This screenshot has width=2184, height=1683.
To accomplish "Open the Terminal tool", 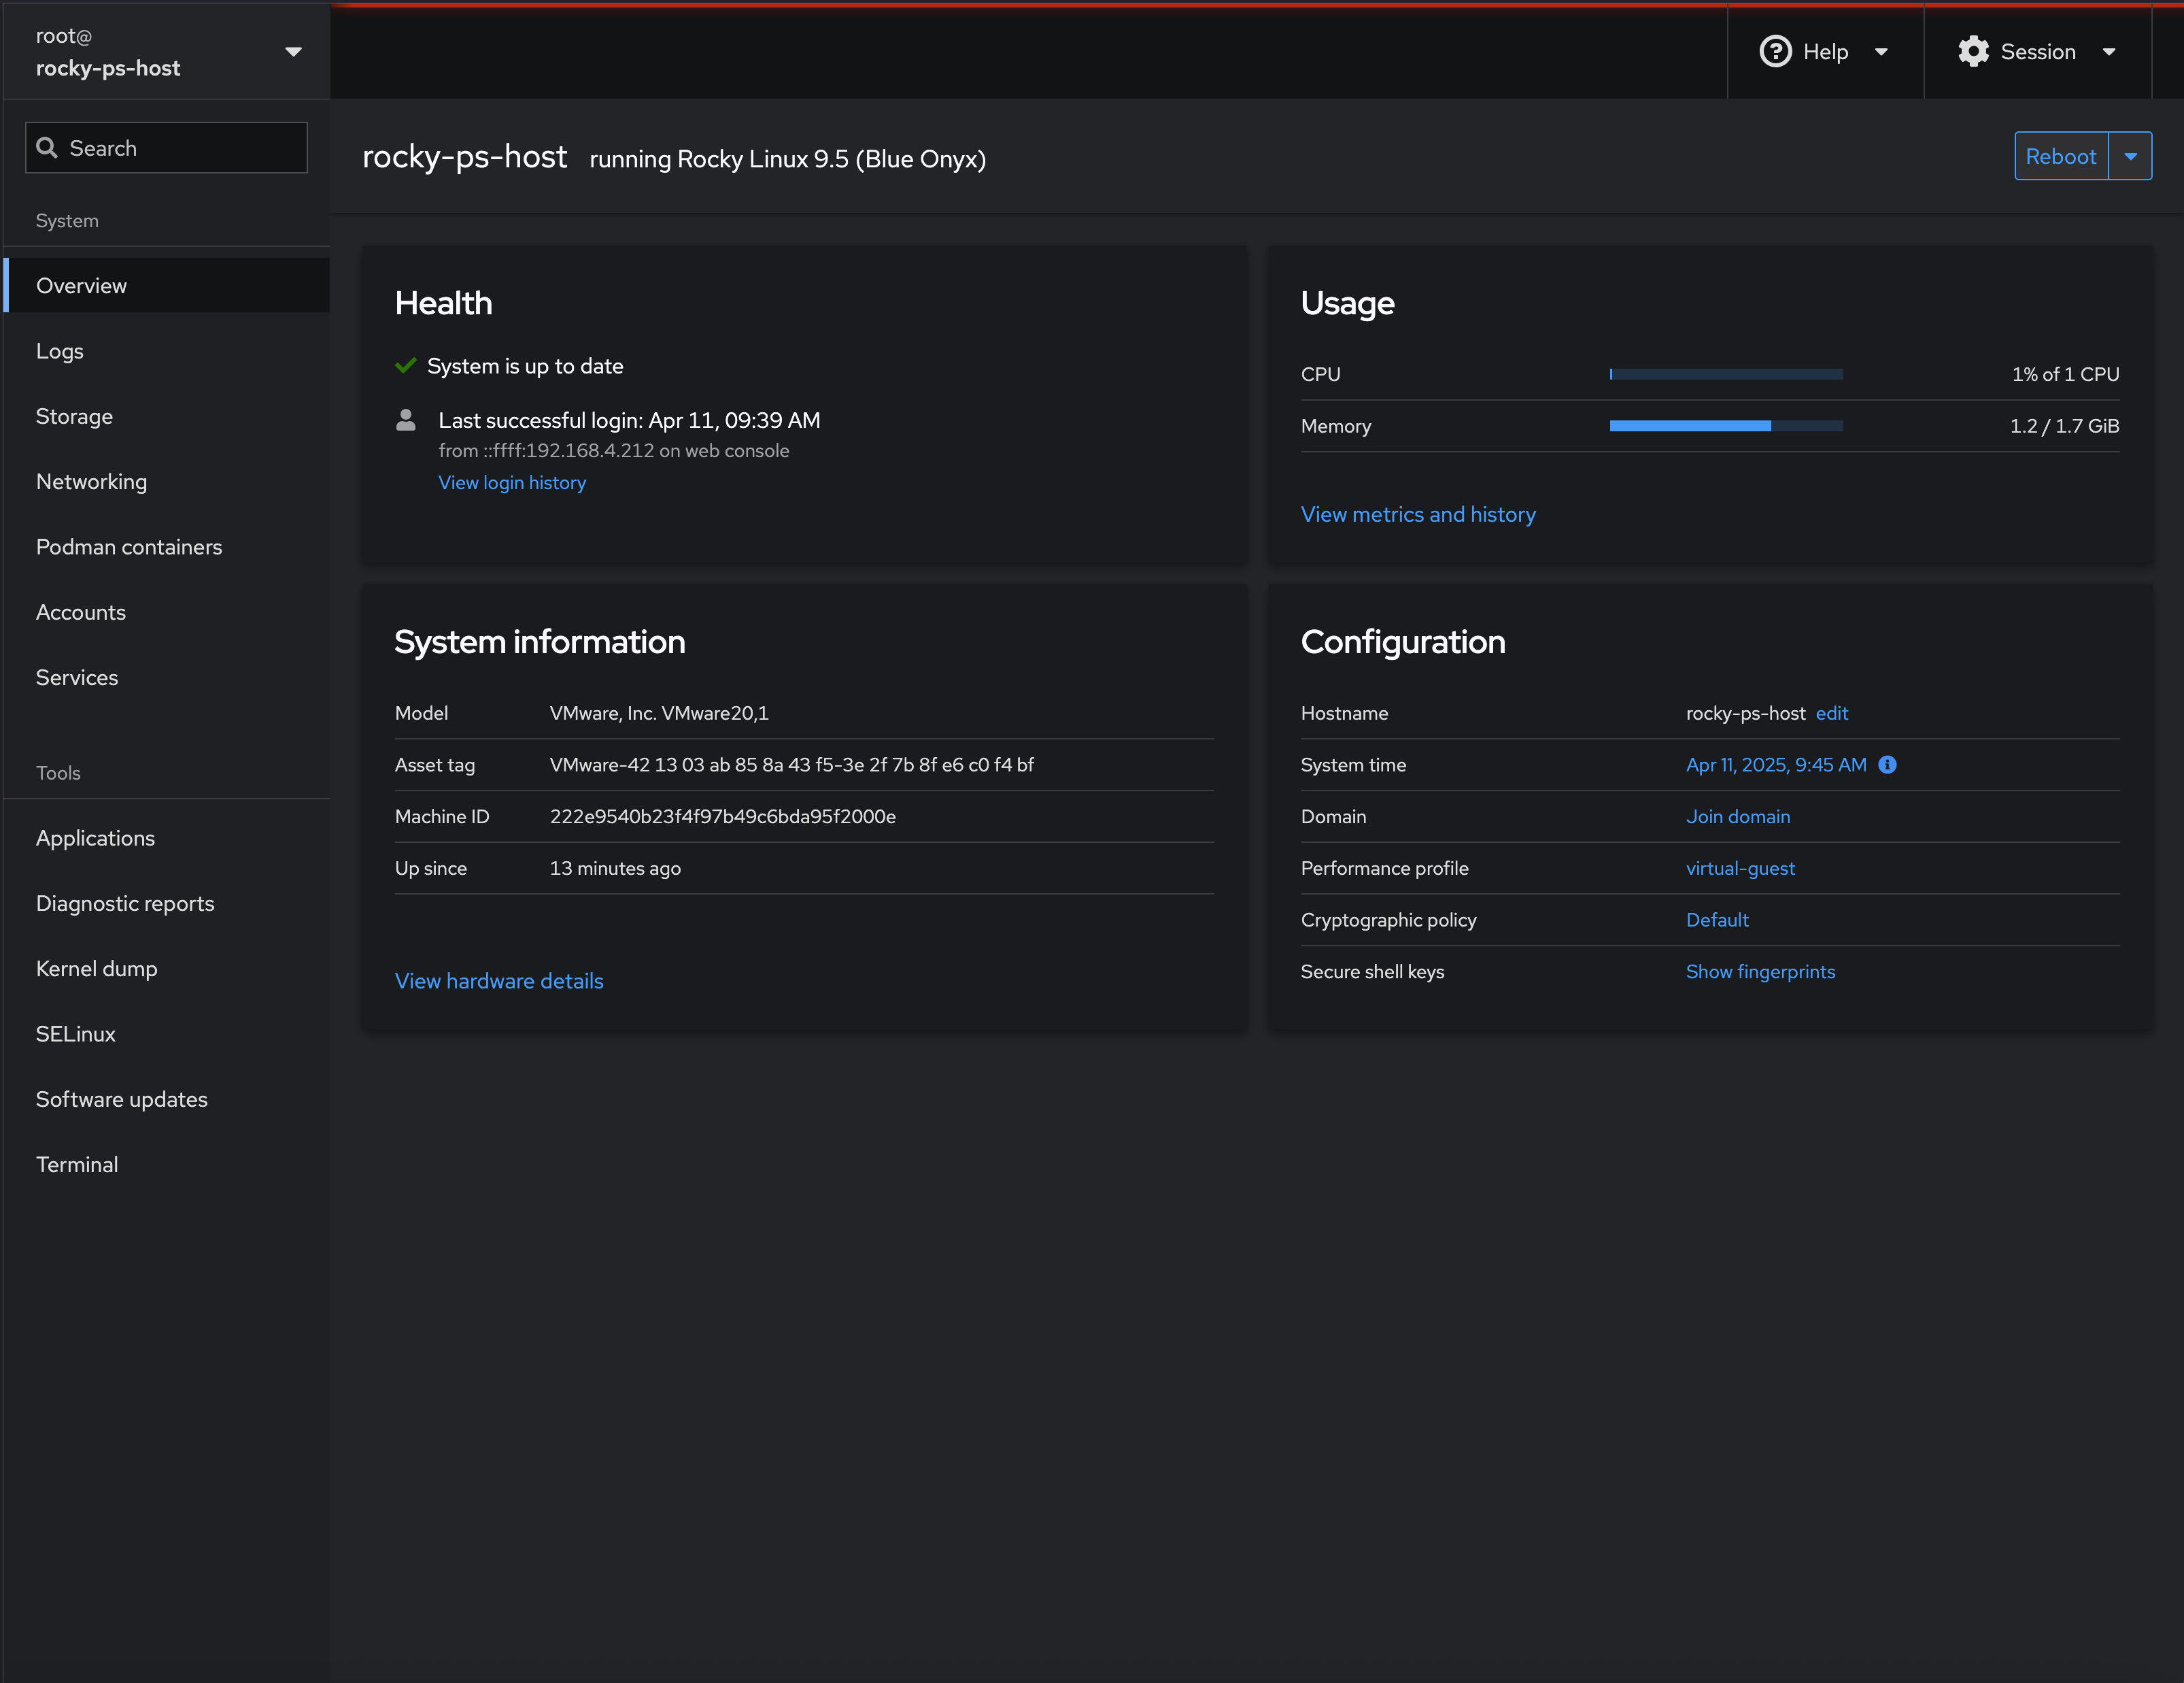I will [77, 1165].
